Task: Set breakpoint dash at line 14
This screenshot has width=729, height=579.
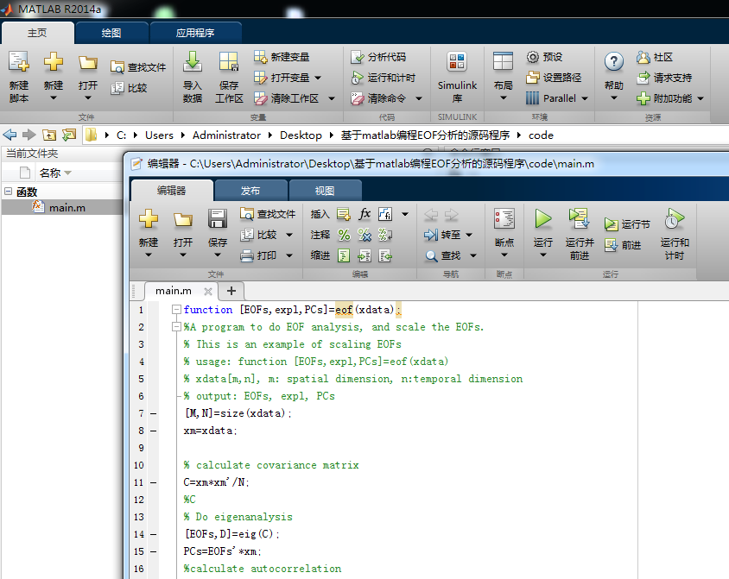Action: [x=153, y=534]
